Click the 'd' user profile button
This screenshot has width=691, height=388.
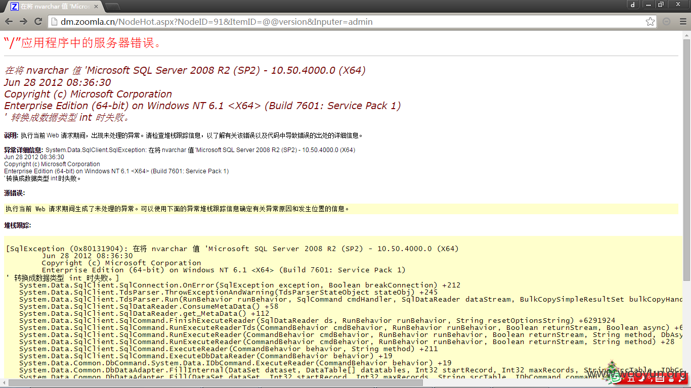(x=633, y=5)
